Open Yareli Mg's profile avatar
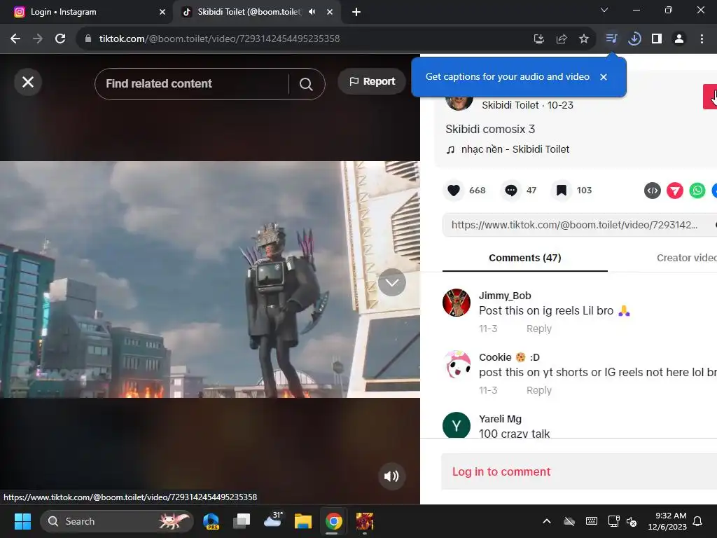717x538 pixels. coord(457,425)
